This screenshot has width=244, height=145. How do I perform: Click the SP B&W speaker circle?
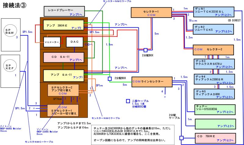tap(10, 30)
